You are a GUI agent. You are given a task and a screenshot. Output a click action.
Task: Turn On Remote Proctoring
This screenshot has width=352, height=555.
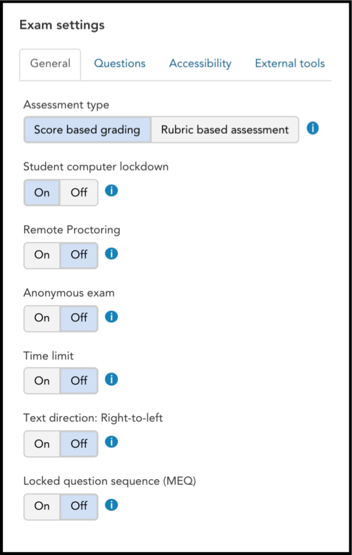[x=42, y=255]
